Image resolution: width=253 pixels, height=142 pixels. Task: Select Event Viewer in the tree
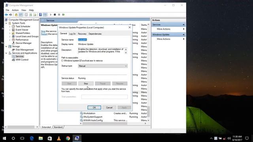coord(22,30)
